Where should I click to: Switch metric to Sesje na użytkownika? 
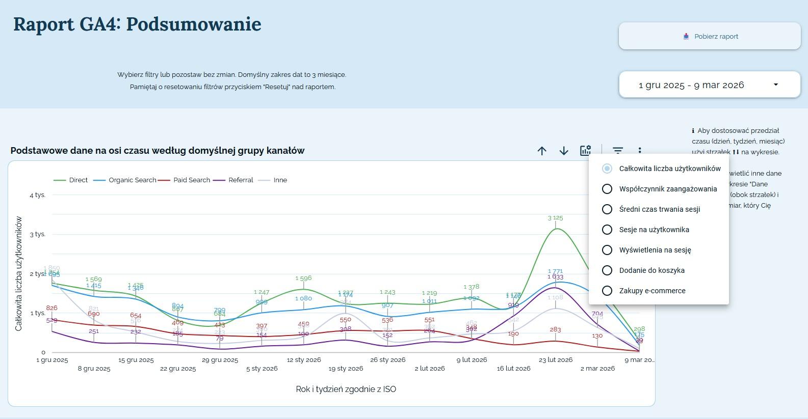pyautogui.click(x=607, y=230)
